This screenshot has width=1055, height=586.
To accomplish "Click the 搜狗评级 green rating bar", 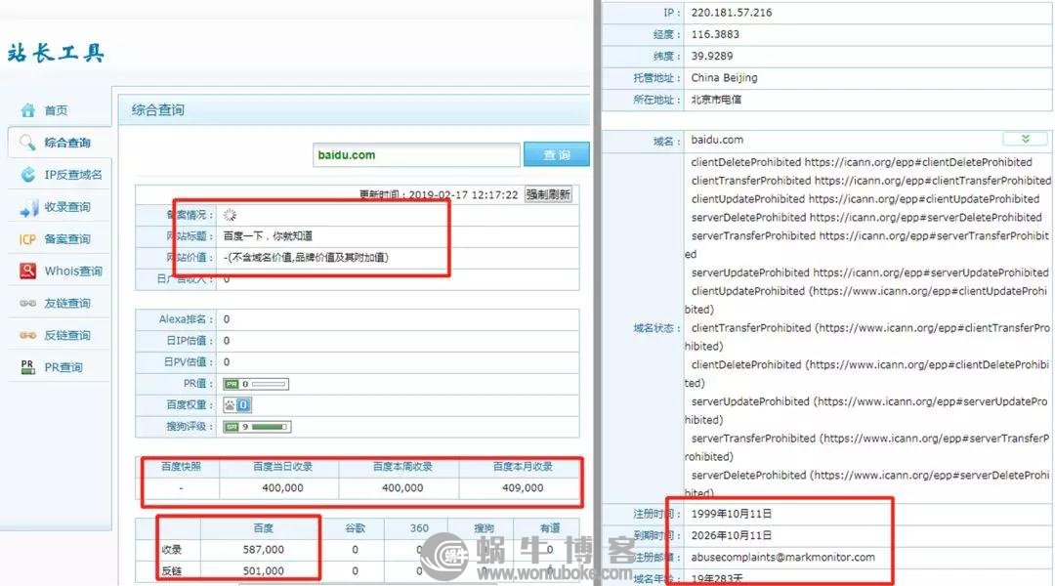I will [257, 427].
